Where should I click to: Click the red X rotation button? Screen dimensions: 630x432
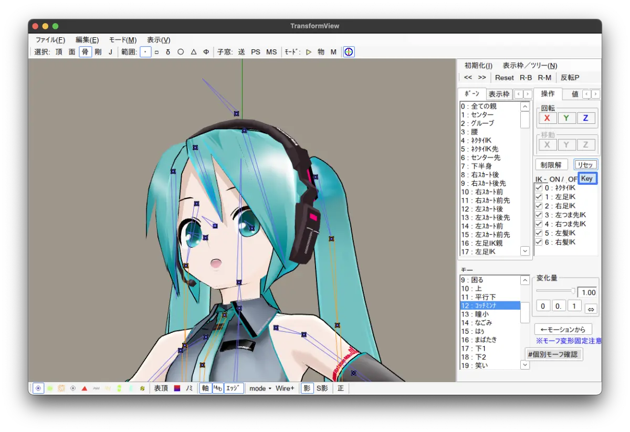tap(547, 118)
